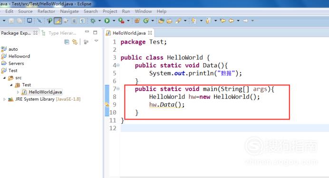Click the New Java Class icon
329x178 pixels.
[146, 20]
